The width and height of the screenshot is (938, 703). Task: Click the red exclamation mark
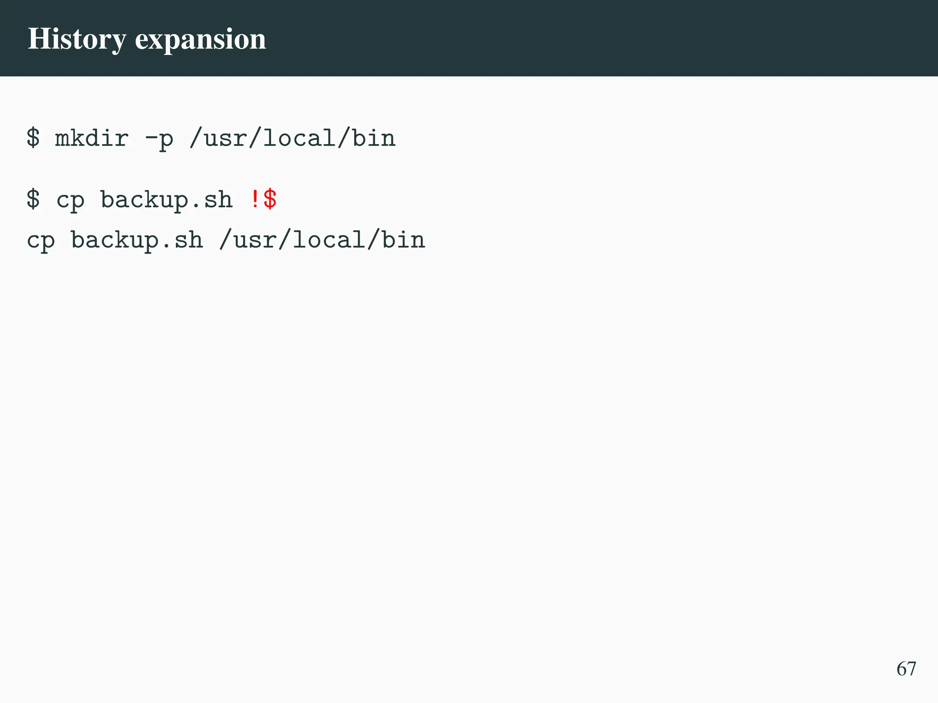click(x=255, y=200)
